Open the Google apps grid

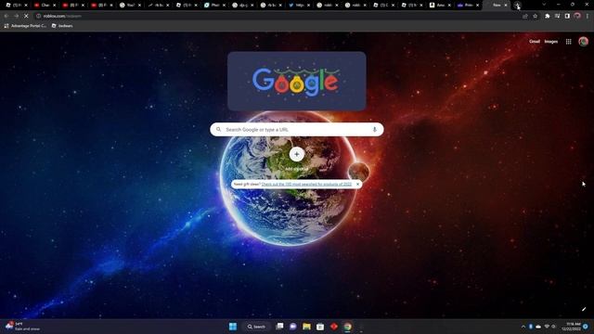[x=569, y=42]
